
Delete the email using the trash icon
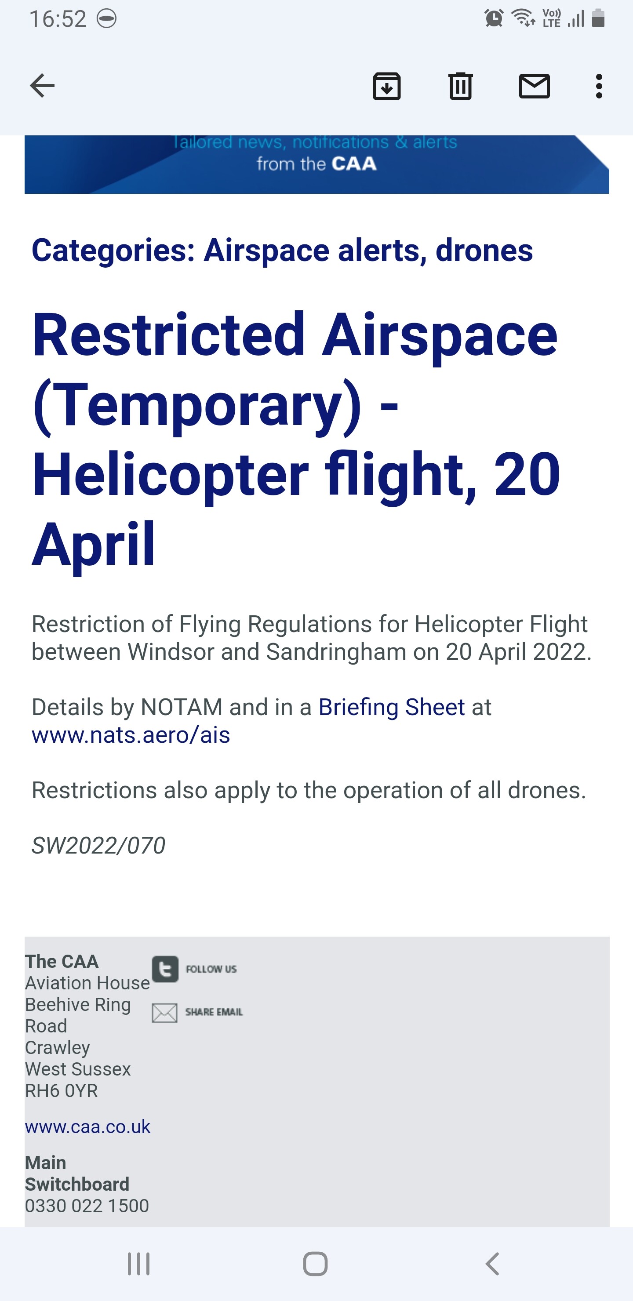460,86
